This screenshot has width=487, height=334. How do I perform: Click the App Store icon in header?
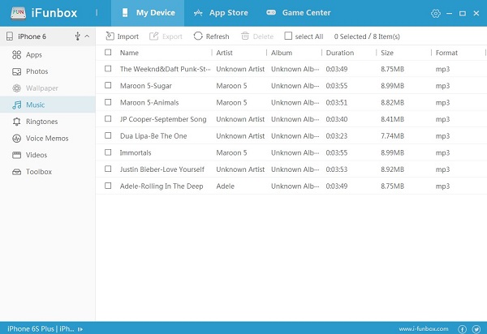click(x=198, y=13)
